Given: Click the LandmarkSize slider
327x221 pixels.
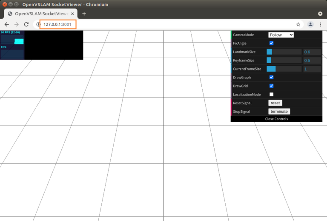Looking at the screenshot, I should 284,52.
